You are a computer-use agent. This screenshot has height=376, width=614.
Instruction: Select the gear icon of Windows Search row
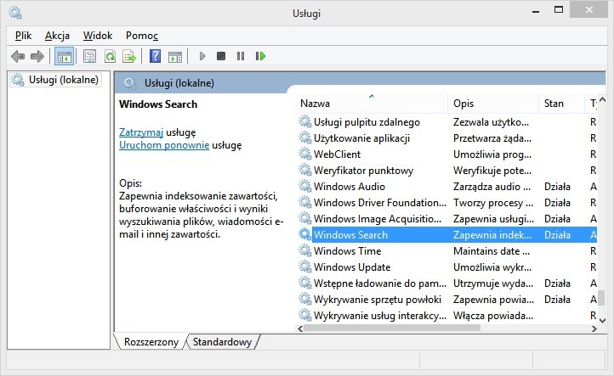(x=304, y=234)
